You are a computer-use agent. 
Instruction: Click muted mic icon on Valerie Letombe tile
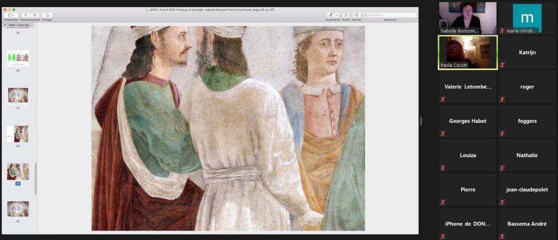tap(443, 99)
